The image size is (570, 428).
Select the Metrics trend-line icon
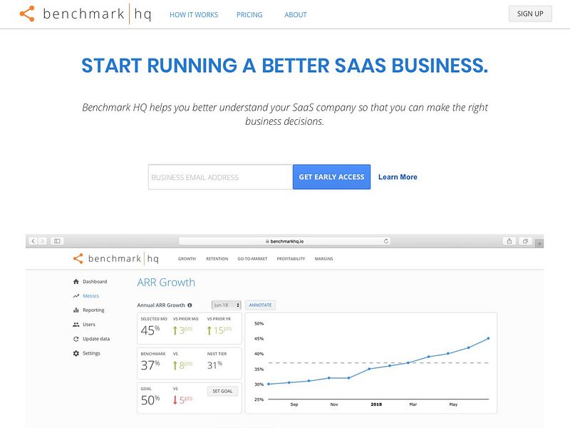click(76, 296)
